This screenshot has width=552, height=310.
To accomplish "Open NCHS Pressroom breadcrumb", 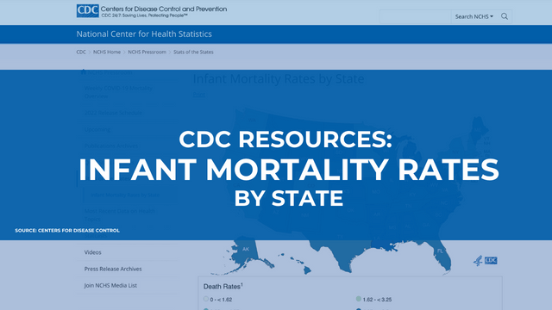I will click(x=147, y=52).
